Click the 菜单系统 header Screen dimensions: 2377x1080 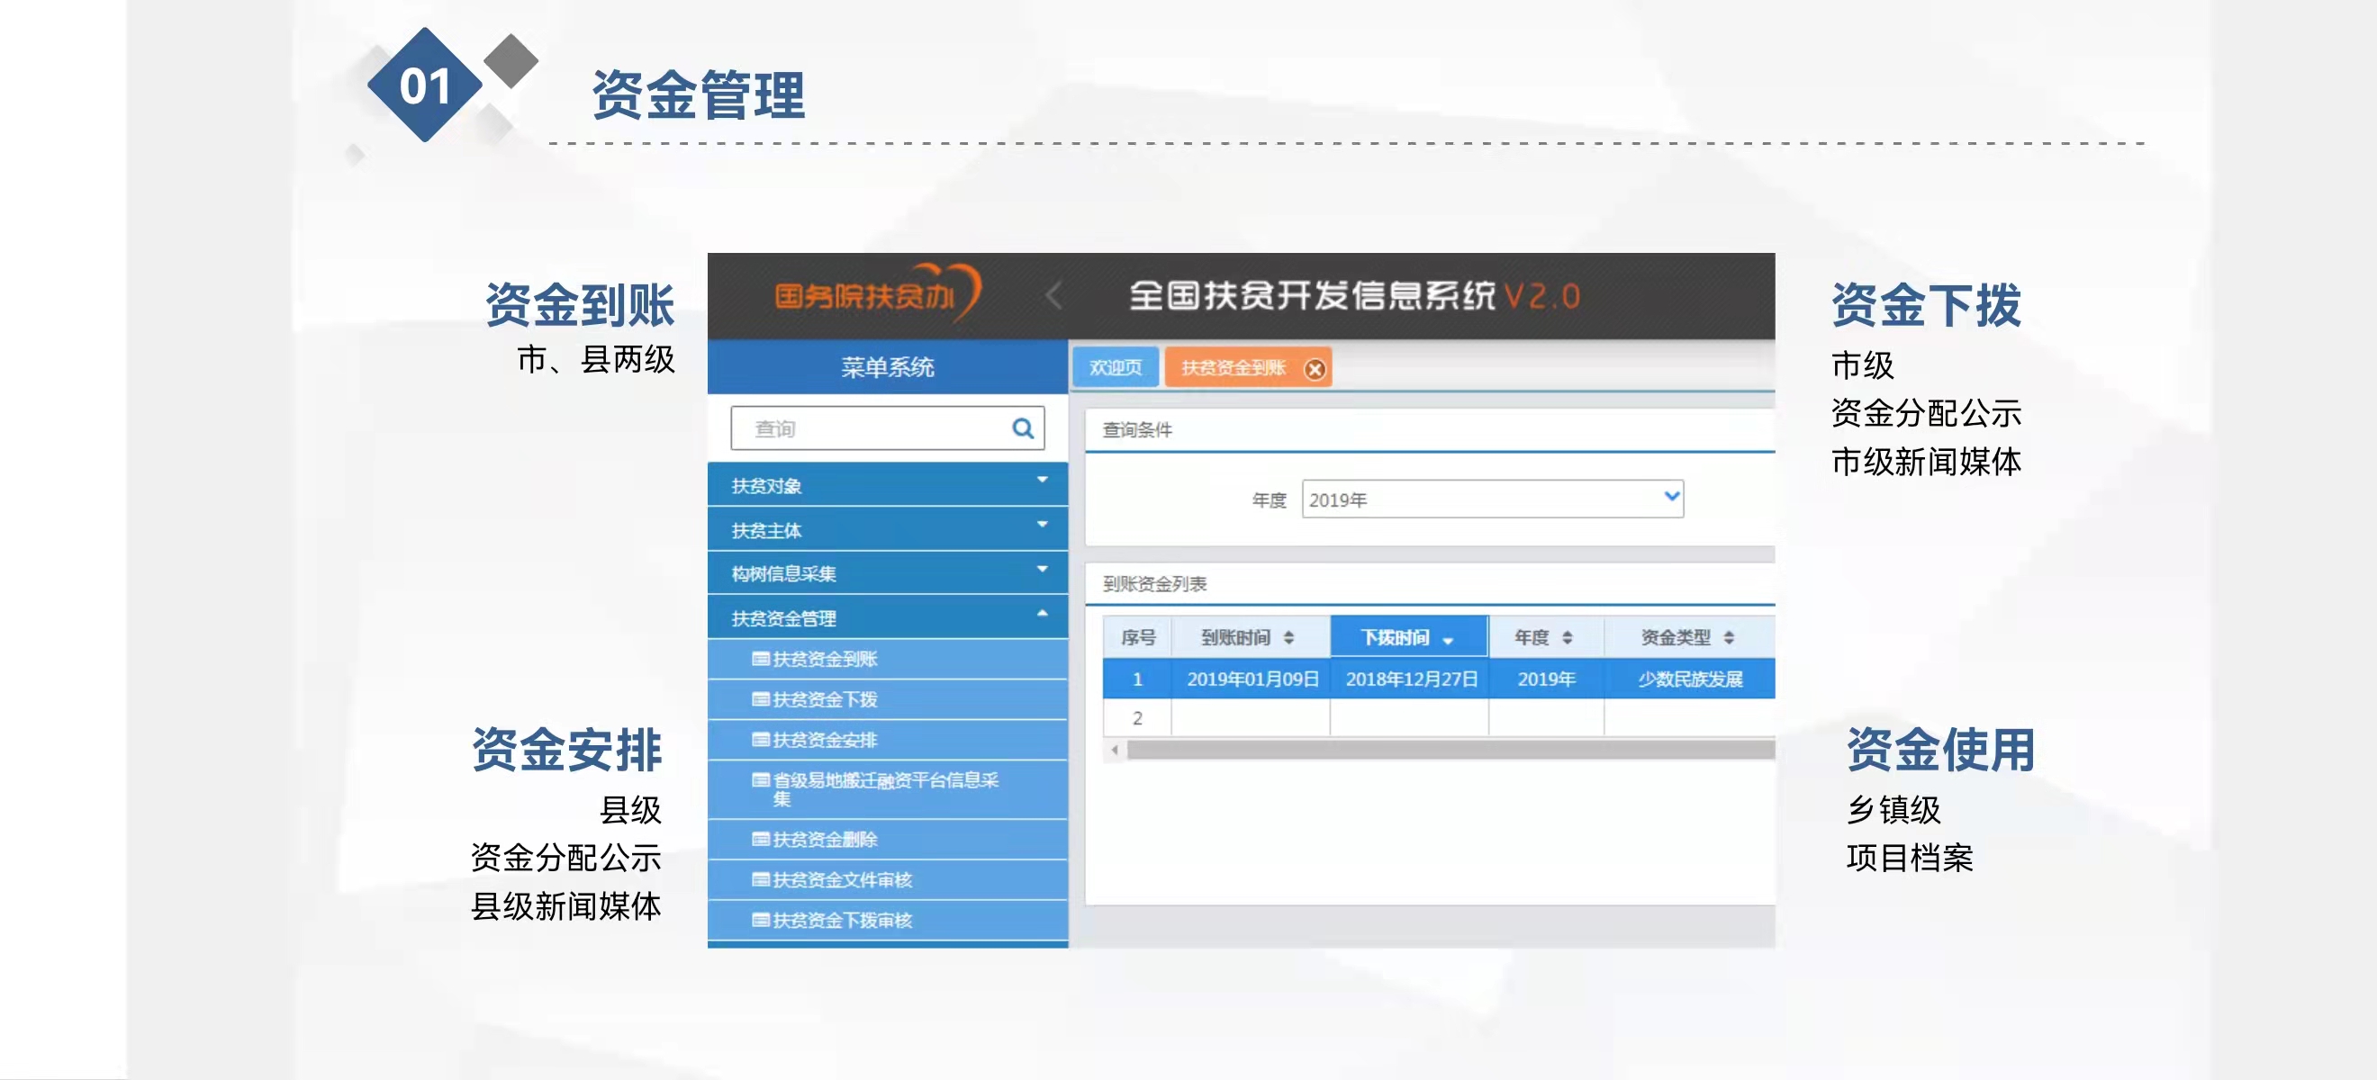pos(887,367)
